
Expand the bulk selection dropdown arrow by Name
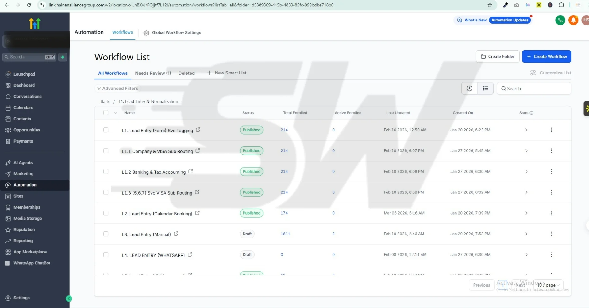point(116,113)
